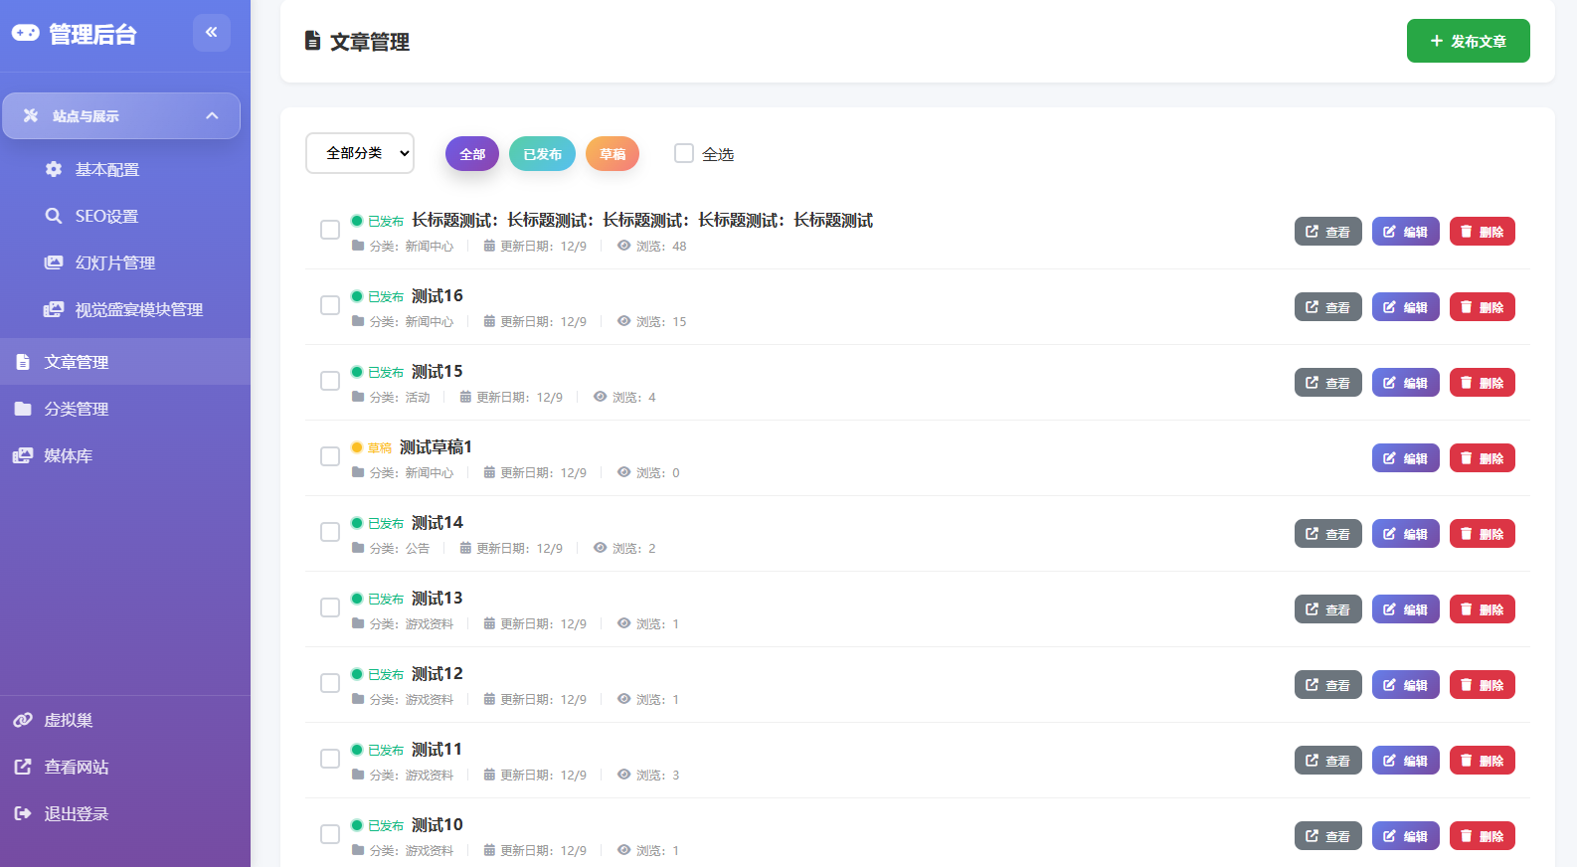The width and height of the screenshot is (1577, 867).
Task: Open 基本配置 in the sidebar
Action: tap(125, 169)
